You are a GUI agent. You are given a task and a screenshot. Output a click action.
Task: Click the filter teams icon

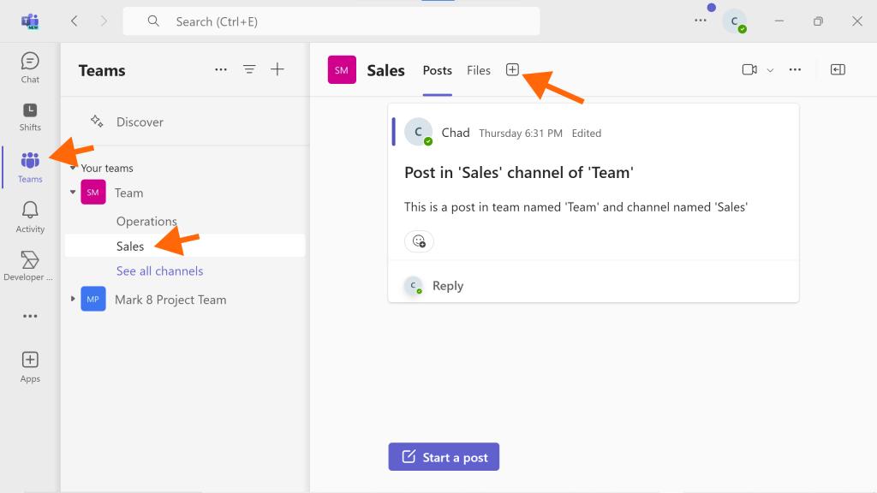pos(249,69)
